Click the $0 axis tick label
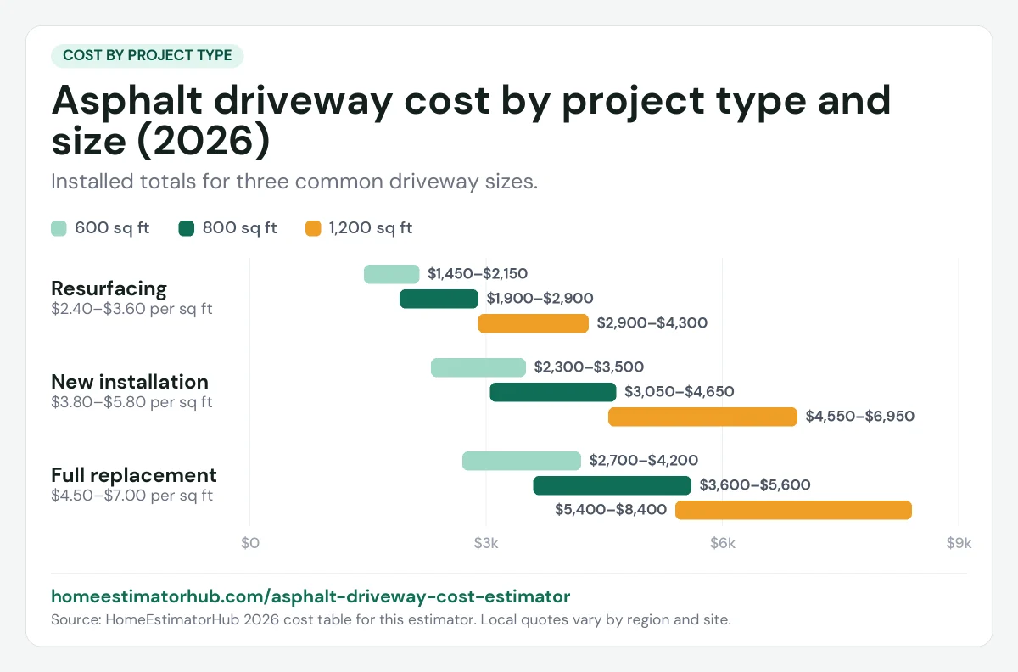Image resolution: width=1018 pixels, height=672 pixels. (249, 543)
